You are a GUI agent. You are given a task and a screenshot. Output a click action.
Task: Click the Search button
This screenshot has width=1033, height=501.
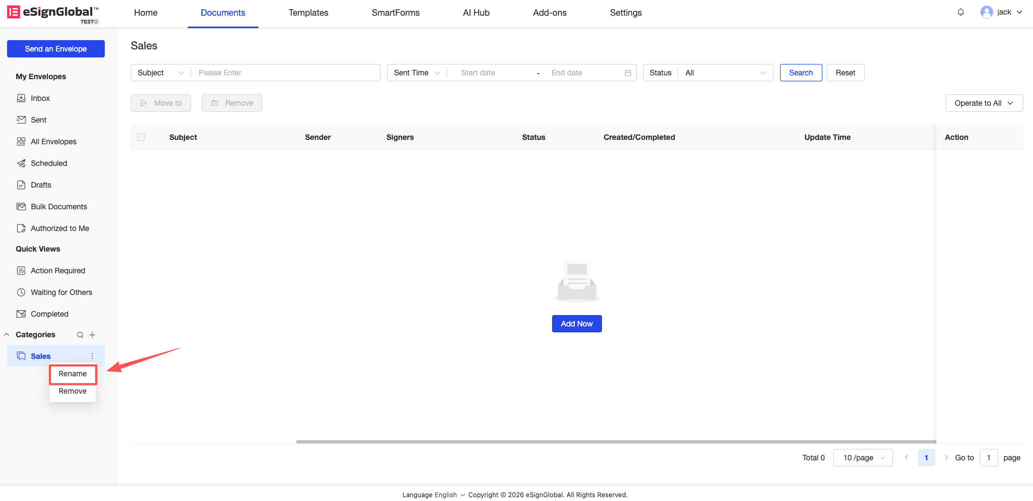[801, 73]
